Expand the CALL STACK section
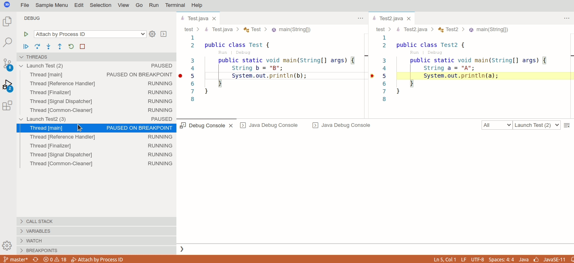 39,221
